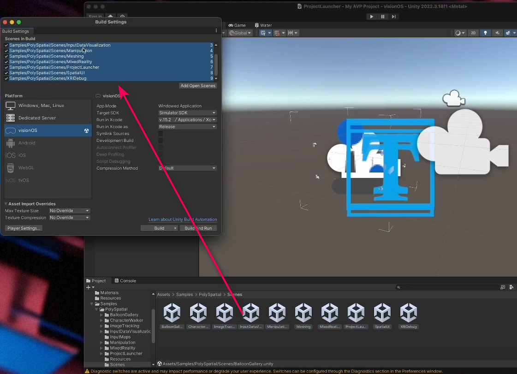Open the Compression Method dropdown
The width and height of the screenshot is (517, 374).
187,168
